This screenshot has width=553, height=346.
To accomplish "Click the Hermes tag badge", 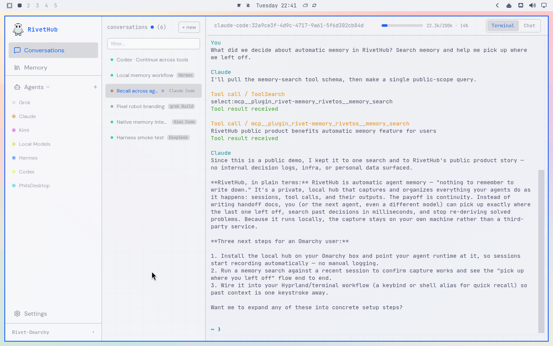I will click(185, 75).
